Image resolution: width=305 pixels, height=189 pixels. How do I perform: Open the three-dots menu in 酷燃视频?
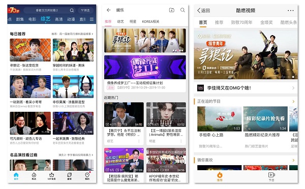pos(291,11)
